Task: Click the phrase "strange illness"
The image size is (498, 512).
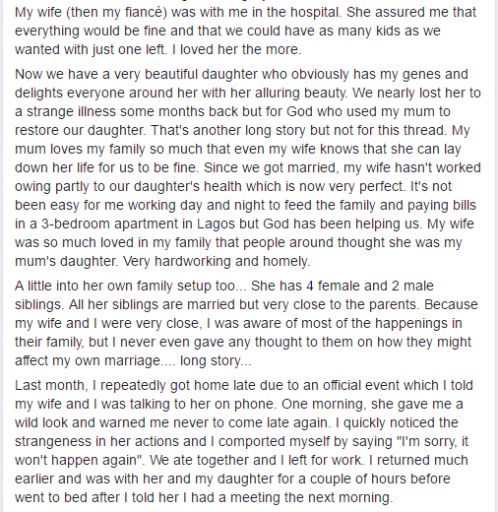Action: pos(71,112)
